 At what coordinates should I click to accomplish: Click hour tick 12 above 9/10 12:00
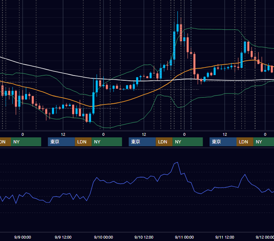pos(144,135)
